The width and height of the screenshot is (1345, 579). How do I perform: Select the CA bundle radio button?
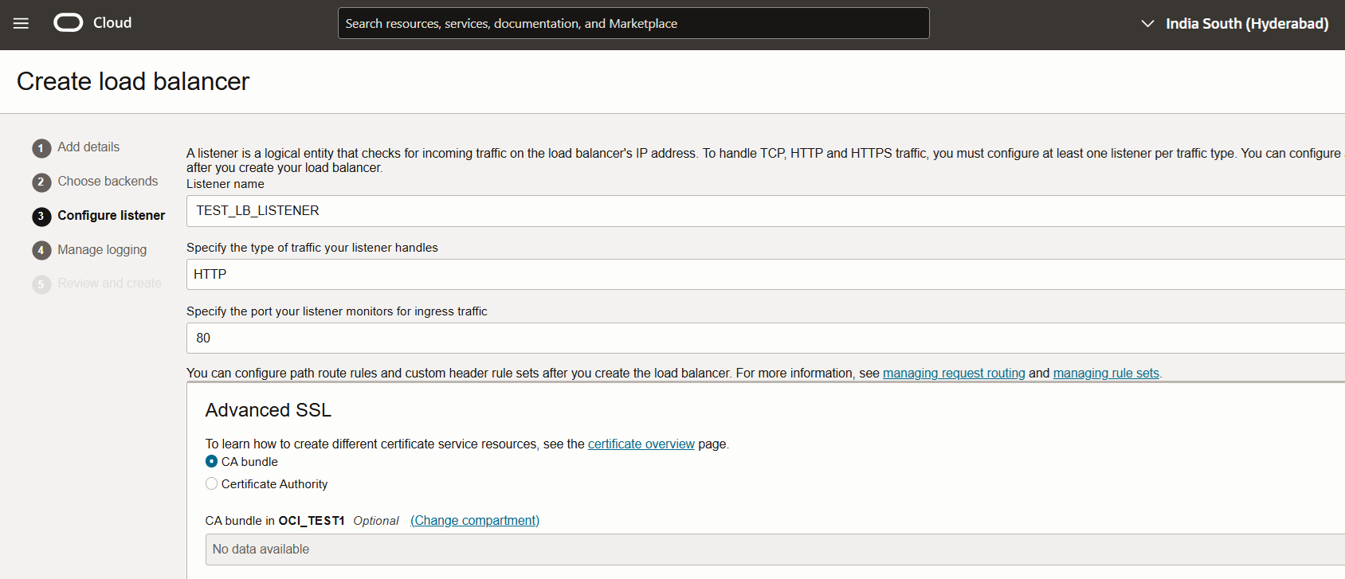(x=211, y=462)
